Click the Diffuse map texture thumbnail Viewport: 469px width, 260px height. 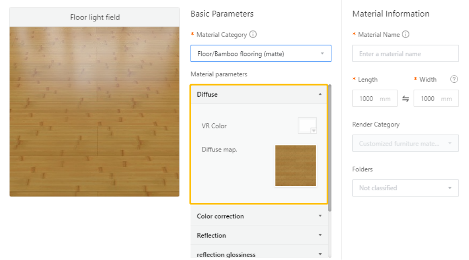pos(296,165)
